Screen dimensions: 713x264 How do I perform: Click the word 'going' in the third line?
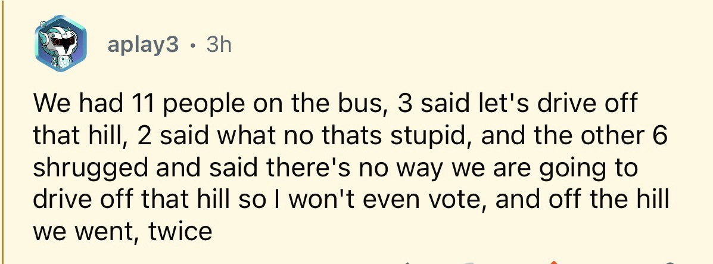point(572,169)
